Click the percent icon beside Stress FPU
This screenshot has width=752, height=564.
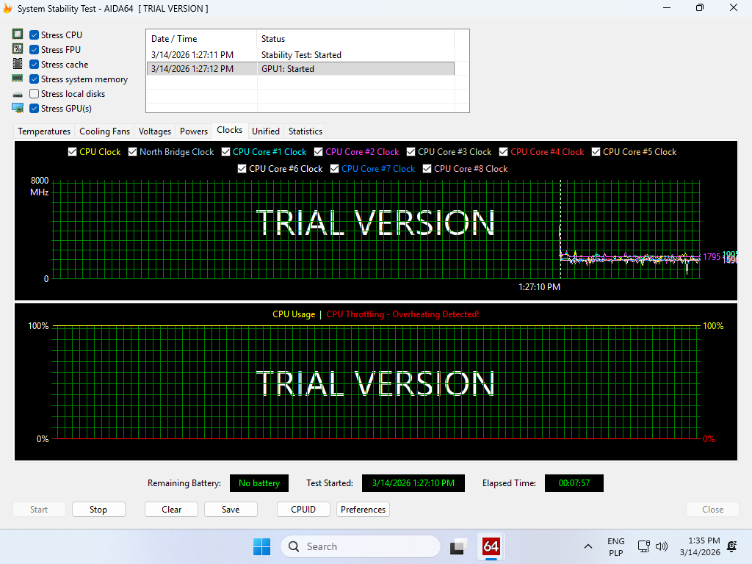pyautogui.click(x=18, y=49)
